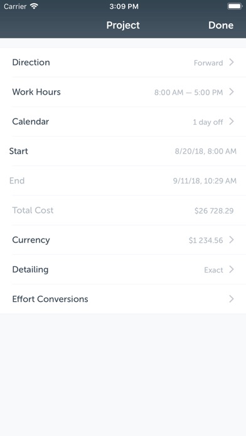The height and width of the screenshot is (436, 246).
Task: Click the 8:00 AM — 5:00 PM value
Action: click(189, 92)
